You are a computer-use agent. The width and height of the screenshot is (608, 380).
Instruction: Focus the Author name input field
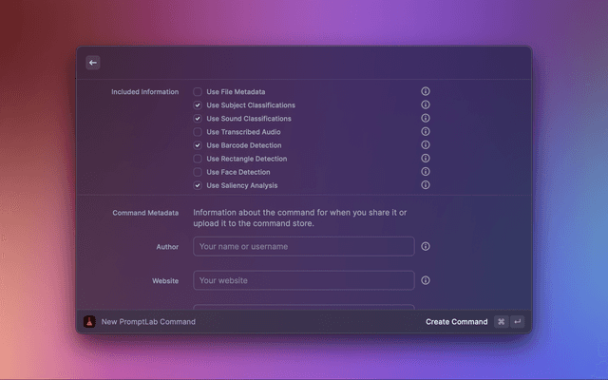(x=304, y=246)
